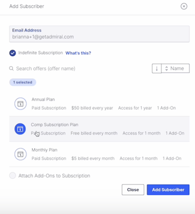195x214 pixels.
Task: Reverse sort direction with arrow icon
Action: click(x=157, y=68)
